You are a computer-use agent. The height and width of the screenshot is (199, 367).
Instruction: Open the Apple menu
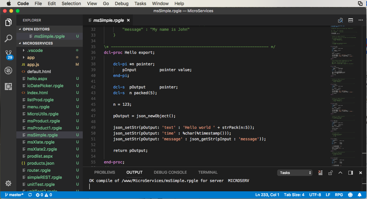pos(9,4)
